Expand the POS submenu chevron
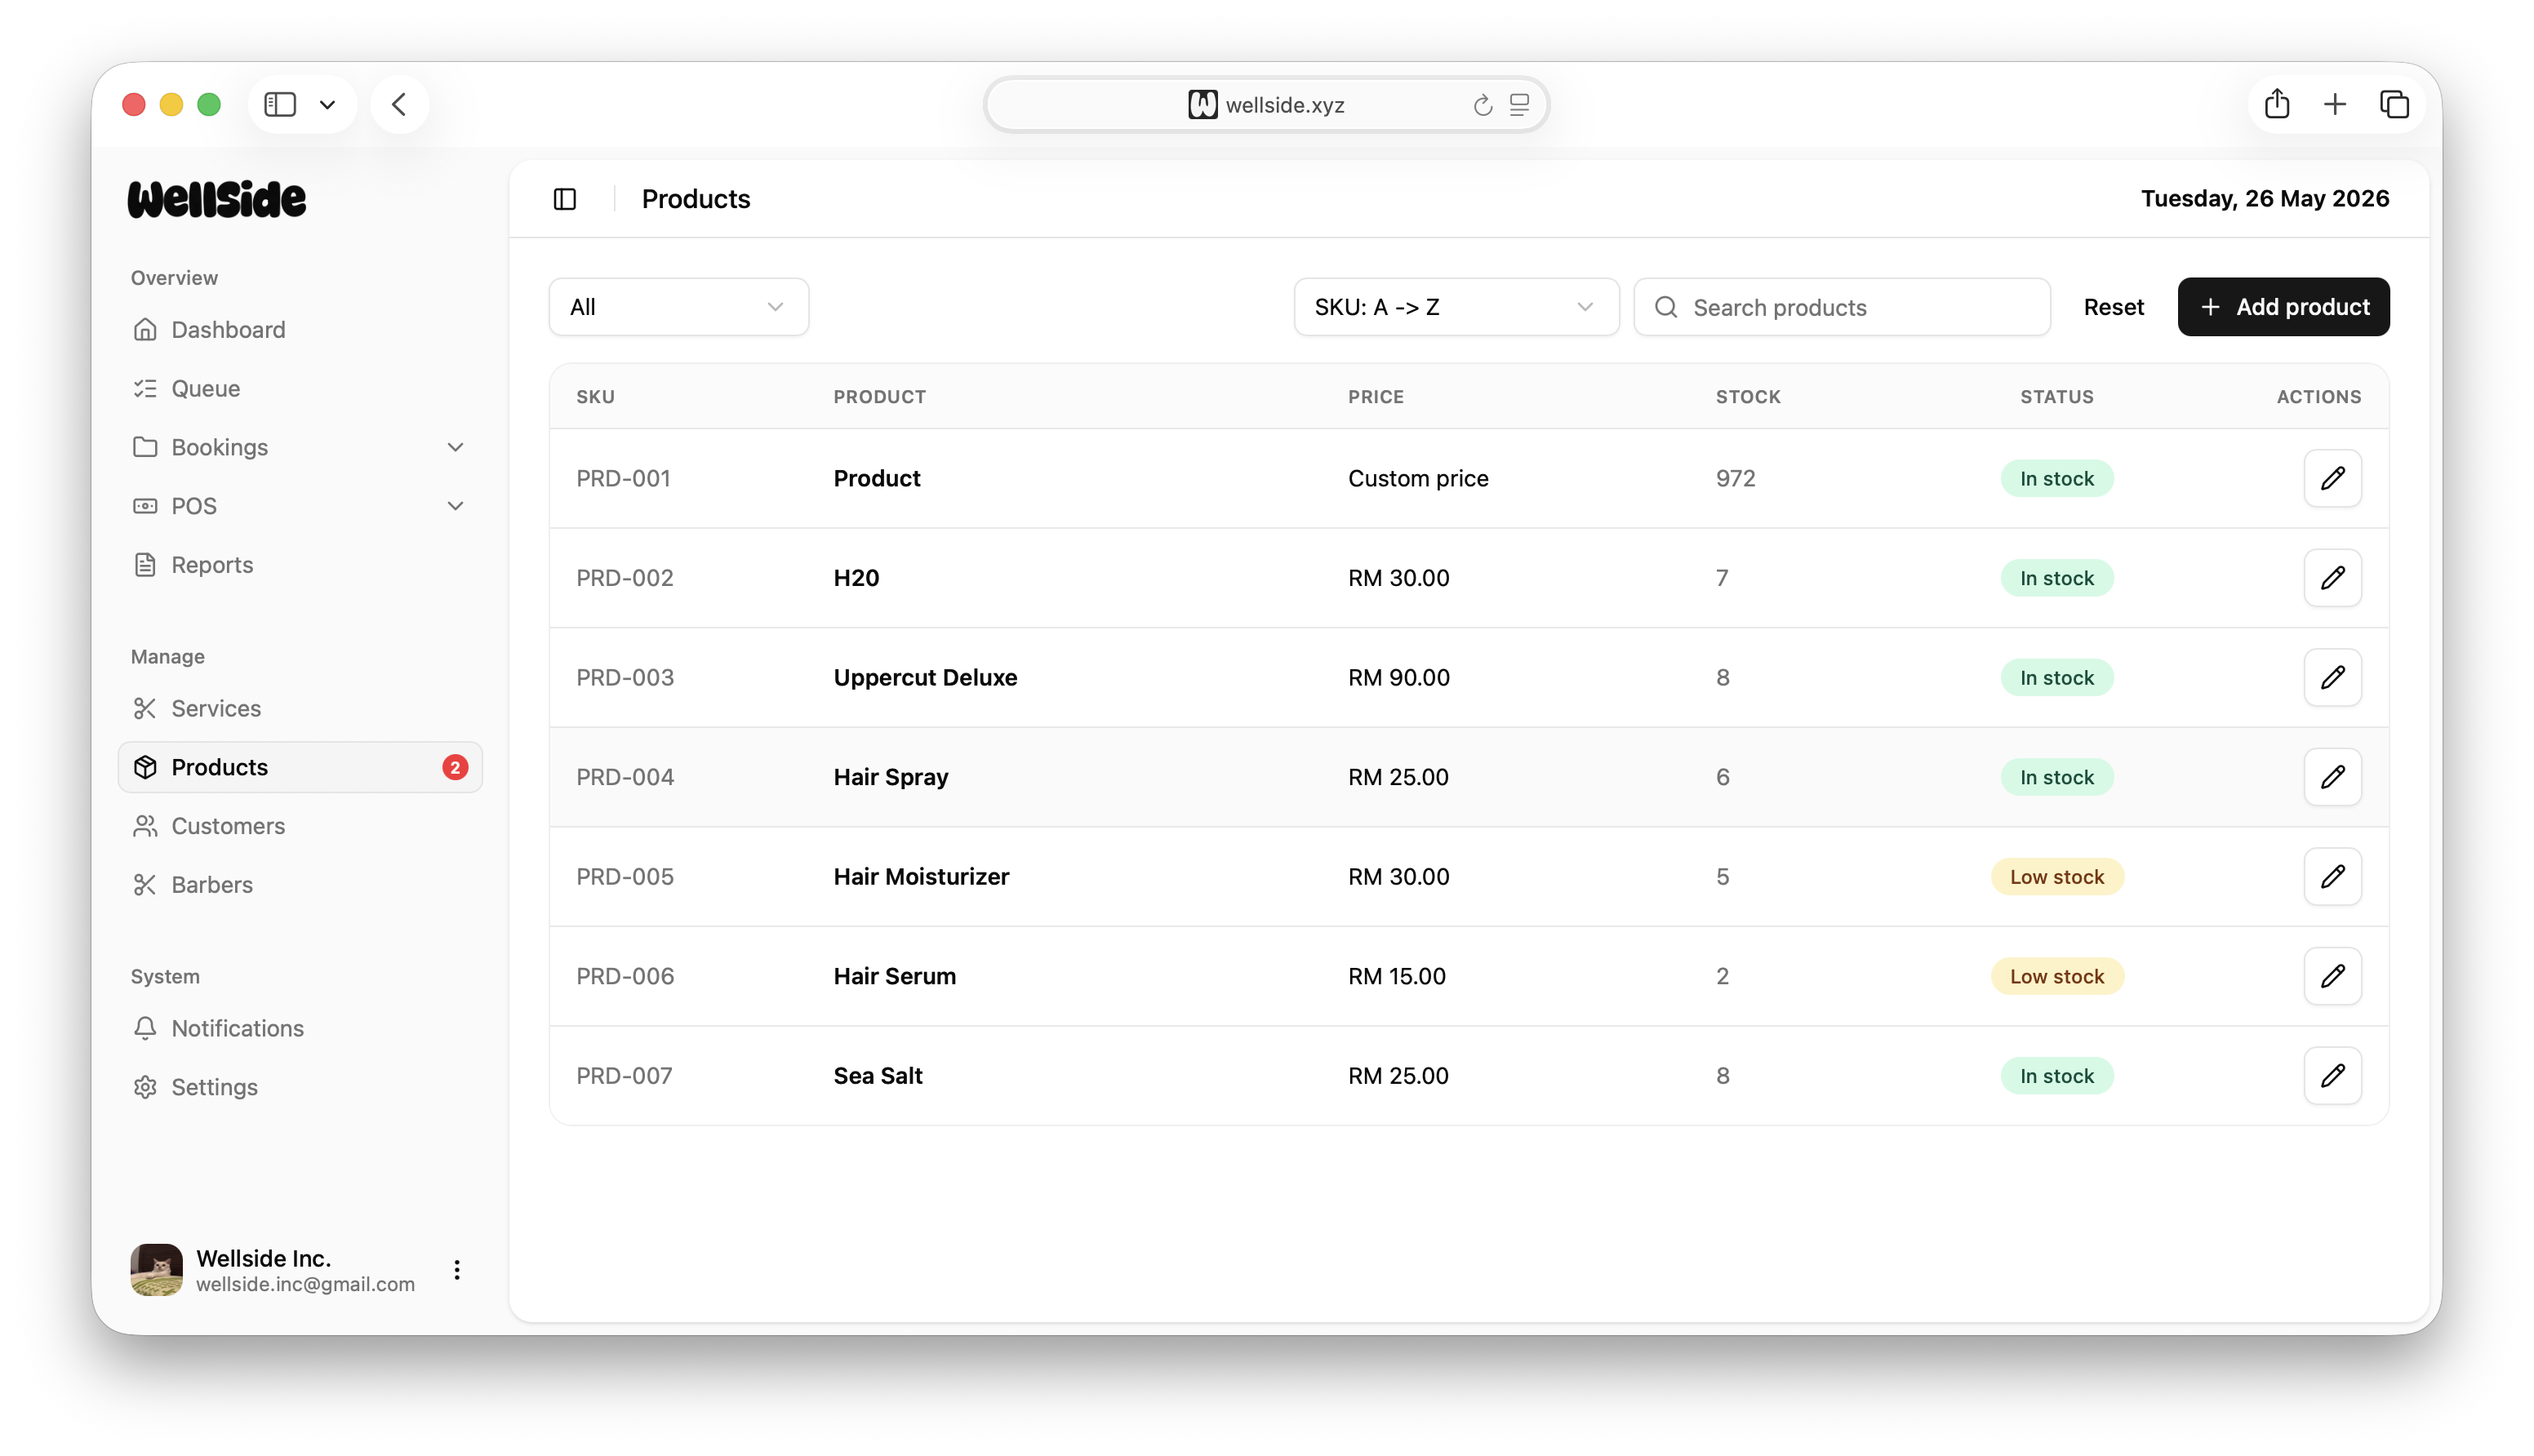The width and height of the screenshot is (2534, 1456). [x=455, y=506]
